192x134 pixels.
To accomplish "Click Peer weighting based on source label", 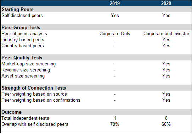I will 34,94.
